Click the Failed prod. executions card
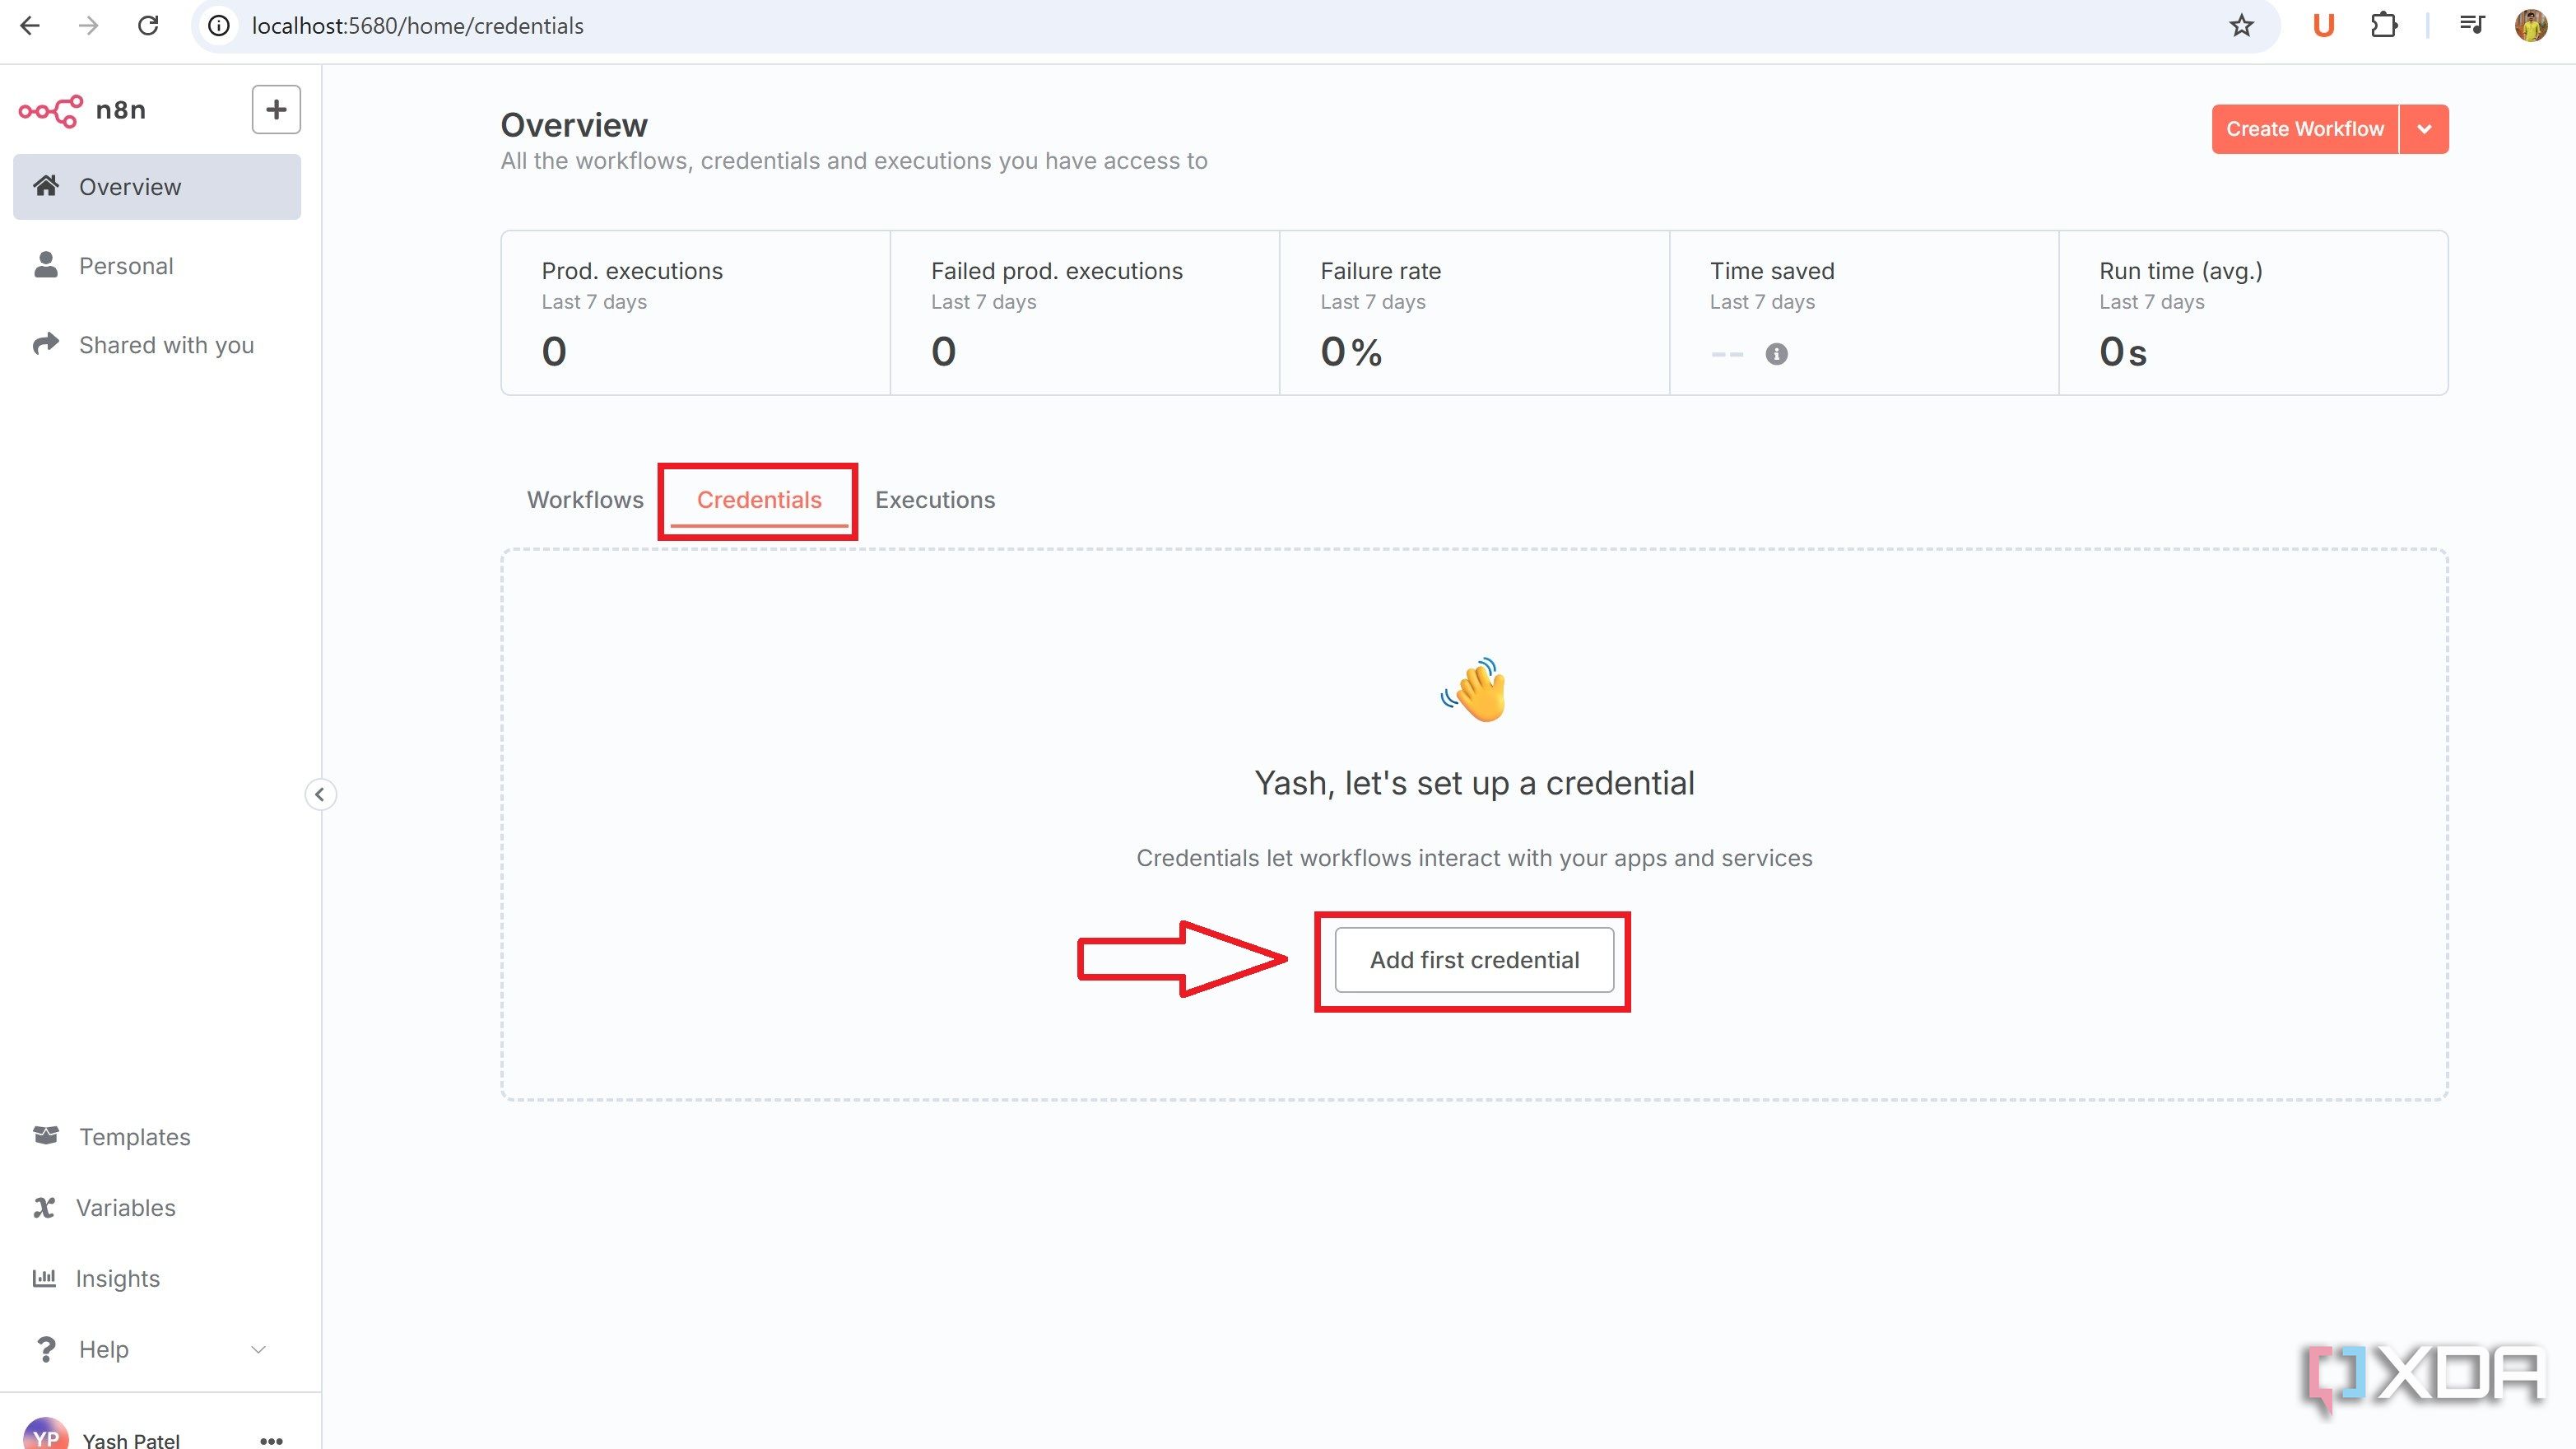This screenshot has height=1449, width=2576. coord(1085,313)
